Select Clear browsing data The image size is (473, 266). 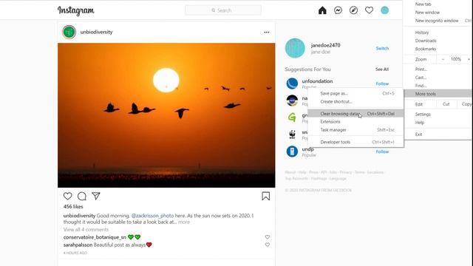[355, 114]
